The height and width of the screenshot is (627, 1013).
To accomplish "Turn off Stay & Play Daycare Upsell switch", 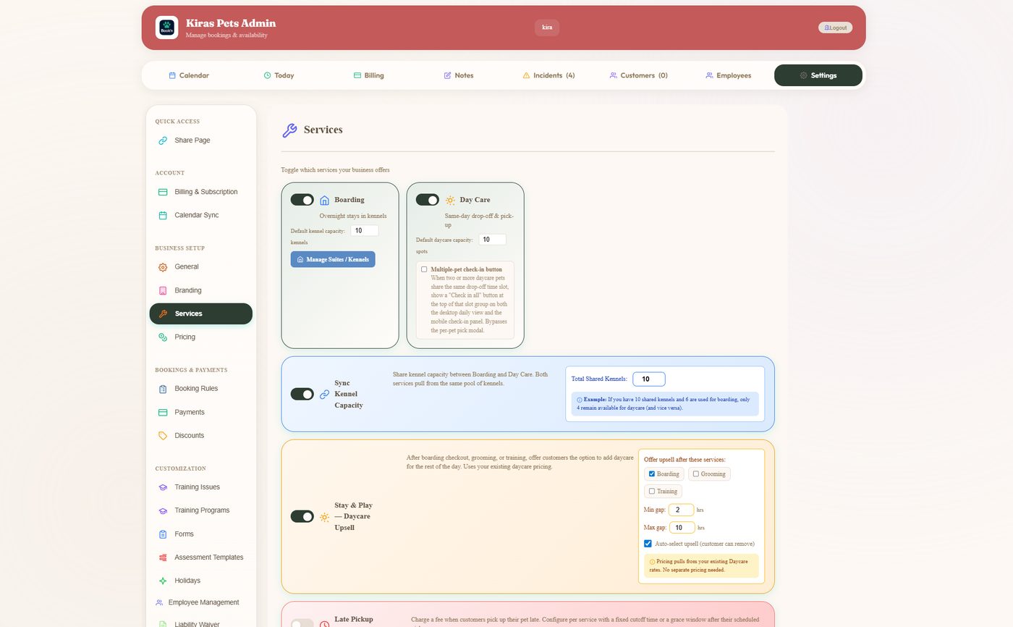I will point(302,516).
